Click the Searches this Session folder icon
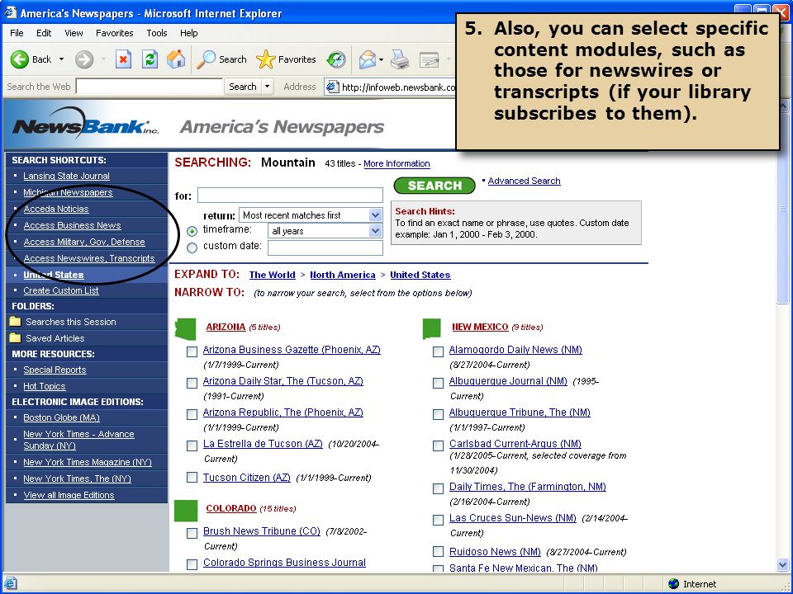 (15, 322)
